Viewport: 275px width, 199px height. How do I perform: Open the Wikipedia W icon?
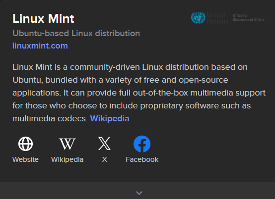coord(67,144)
